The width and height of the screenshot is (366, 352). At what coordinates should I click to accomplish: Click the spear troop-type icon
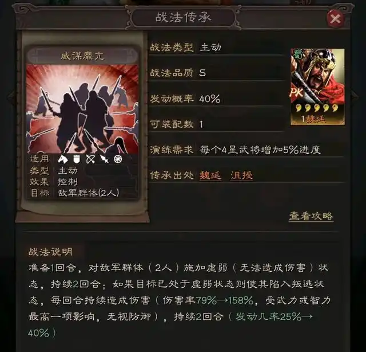(x=104, y=159)
